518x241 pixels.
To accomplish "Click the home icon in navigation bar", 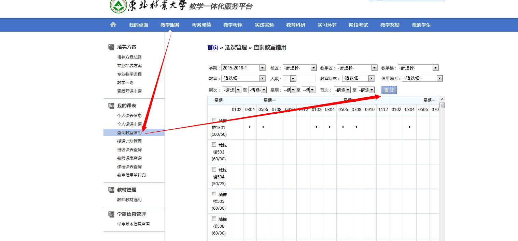I will (x=113, y=25).
